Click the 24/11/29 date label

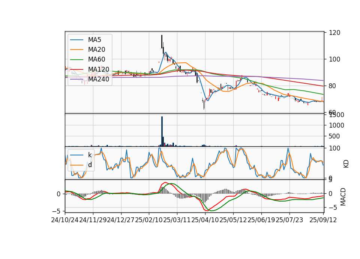point(93,220)
